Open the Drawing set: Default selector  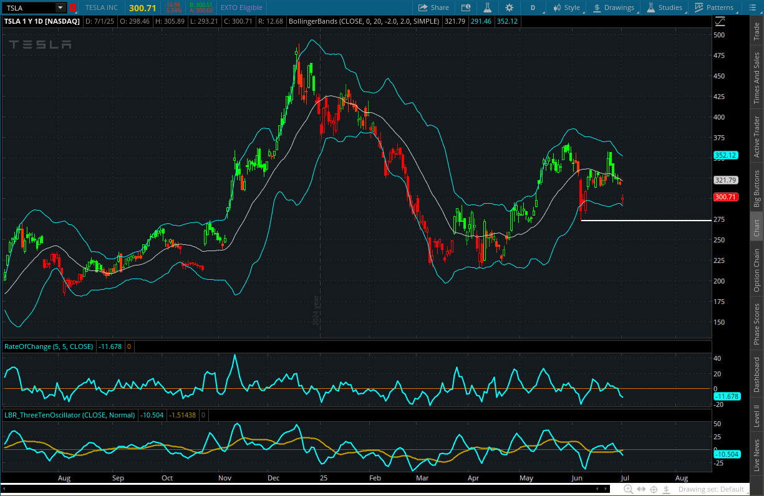(x=712, y=489)
